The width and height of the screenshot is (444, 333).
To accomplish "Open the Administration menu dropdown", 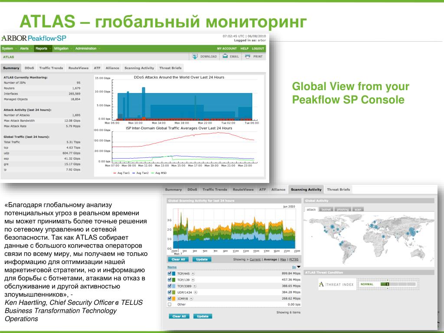I will point(88,49).
